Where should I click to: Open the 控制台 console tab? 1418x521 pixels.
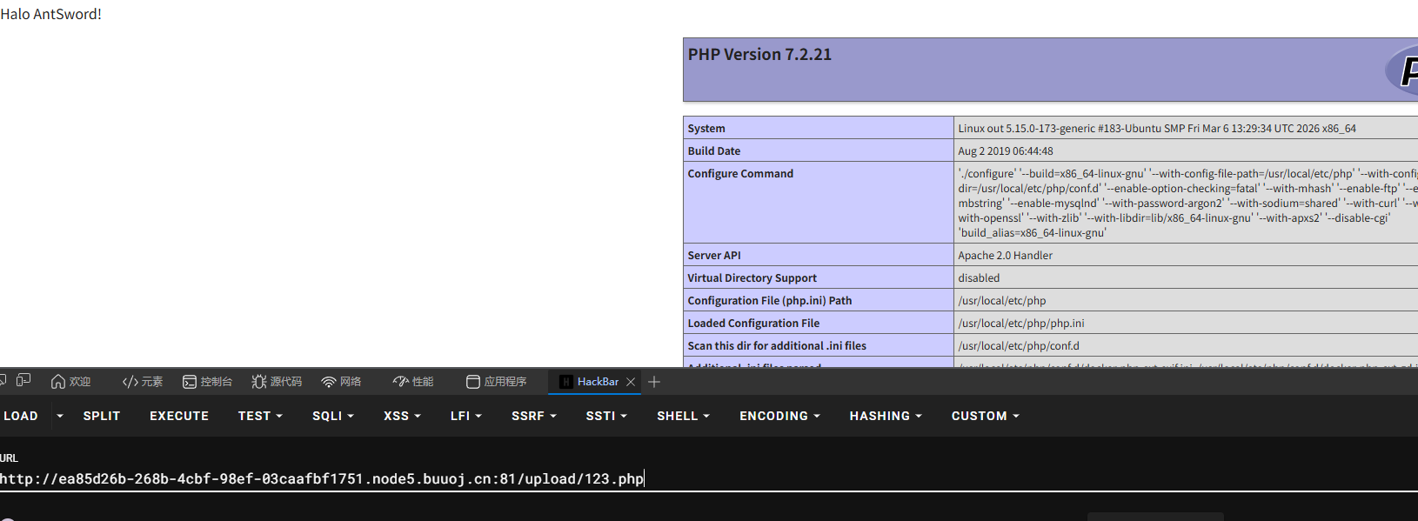click(207, 382)
